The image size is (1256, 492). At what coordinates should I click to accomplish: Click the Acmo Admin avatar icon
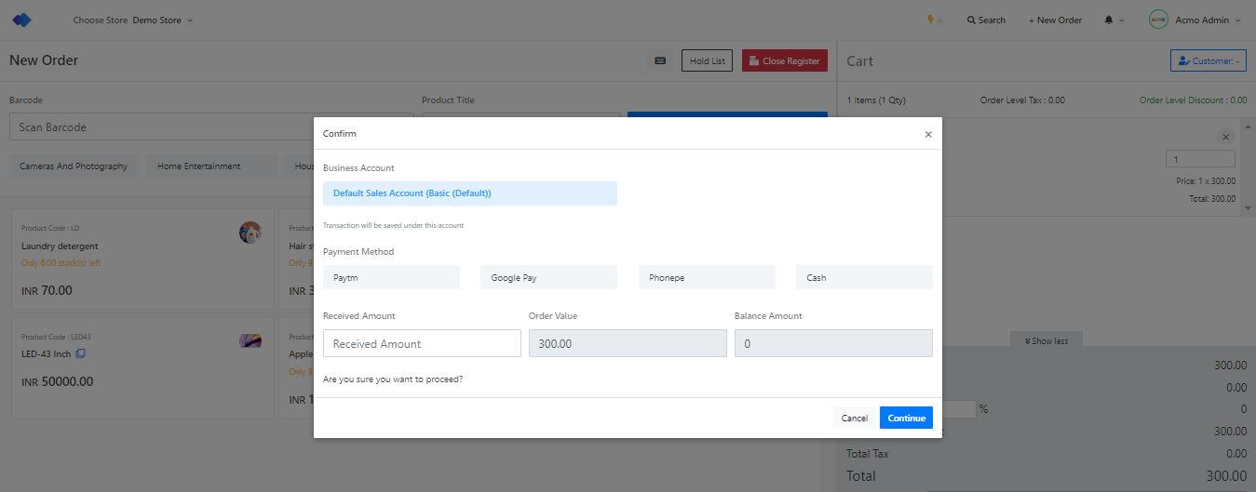[1158, 20]
